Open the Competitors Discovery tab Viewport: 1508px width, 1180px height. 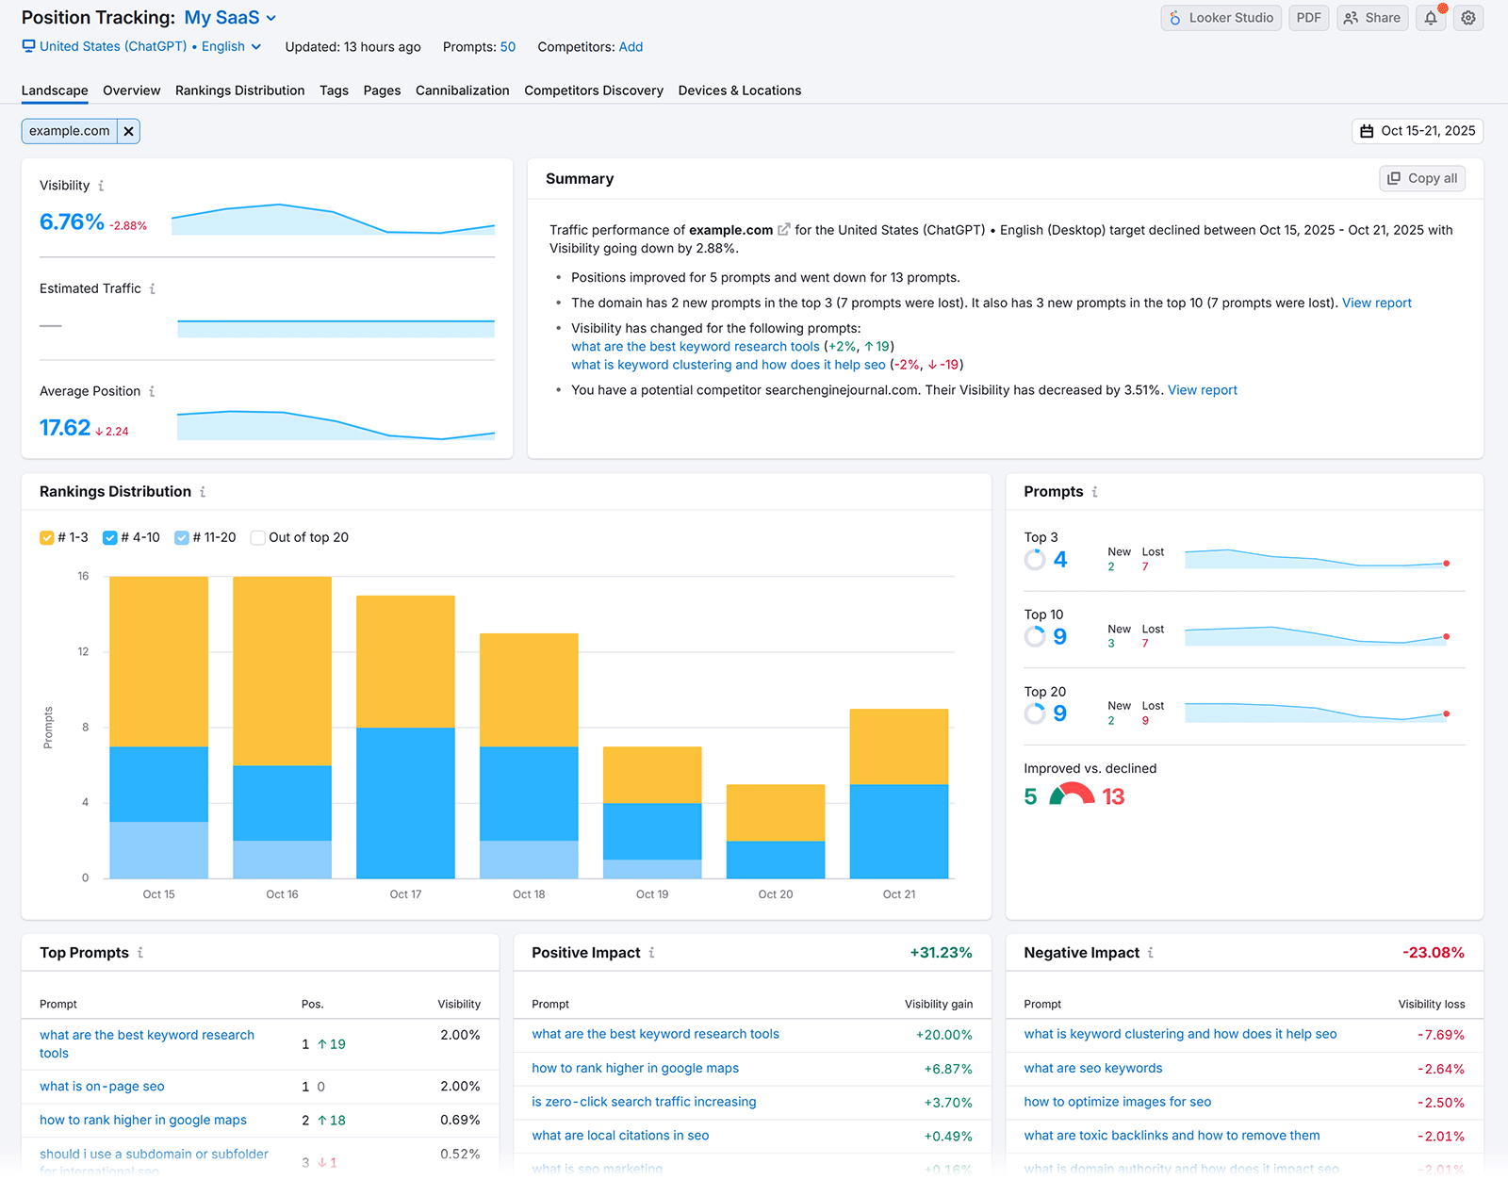(594, 90)
